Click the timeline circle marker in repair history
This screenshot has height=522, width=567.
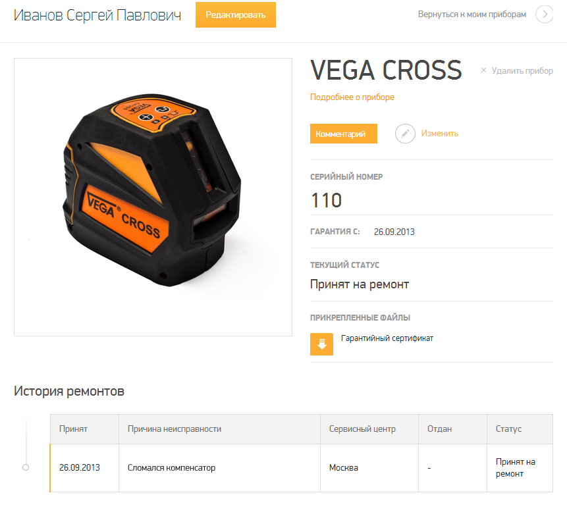tap(26, 467)
